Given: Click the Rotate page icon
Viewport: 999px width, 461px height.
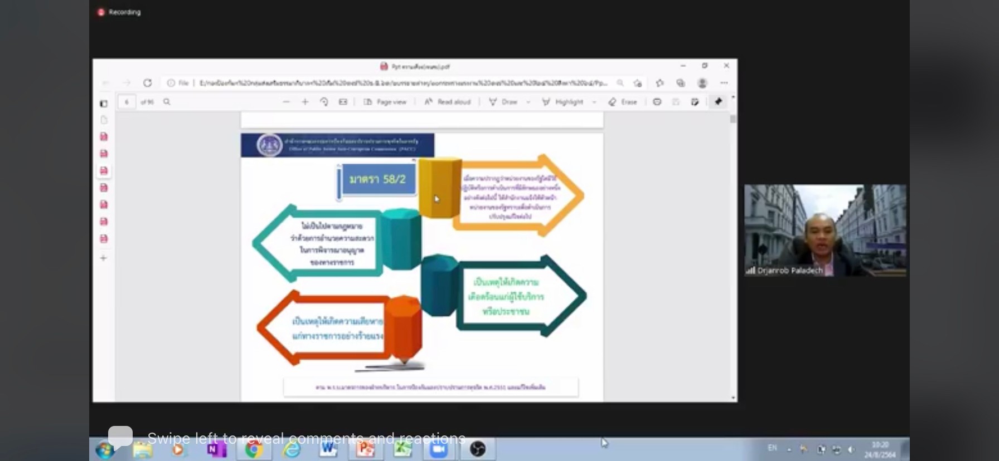Looking at the screenshot, I should [324, 102].
